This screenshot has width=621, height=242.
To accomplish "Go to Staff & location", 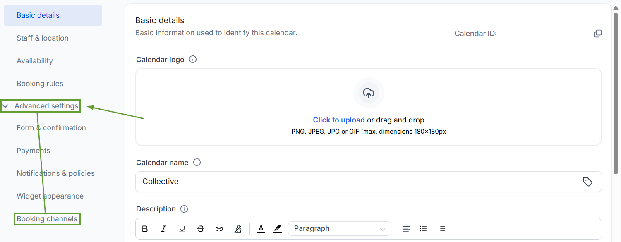I will pyautogui.click(x=43, y=38).
